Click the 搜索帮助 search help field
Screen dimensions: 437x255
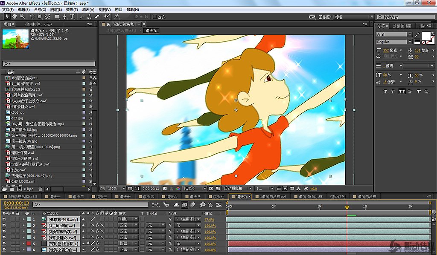coord(405,17)
